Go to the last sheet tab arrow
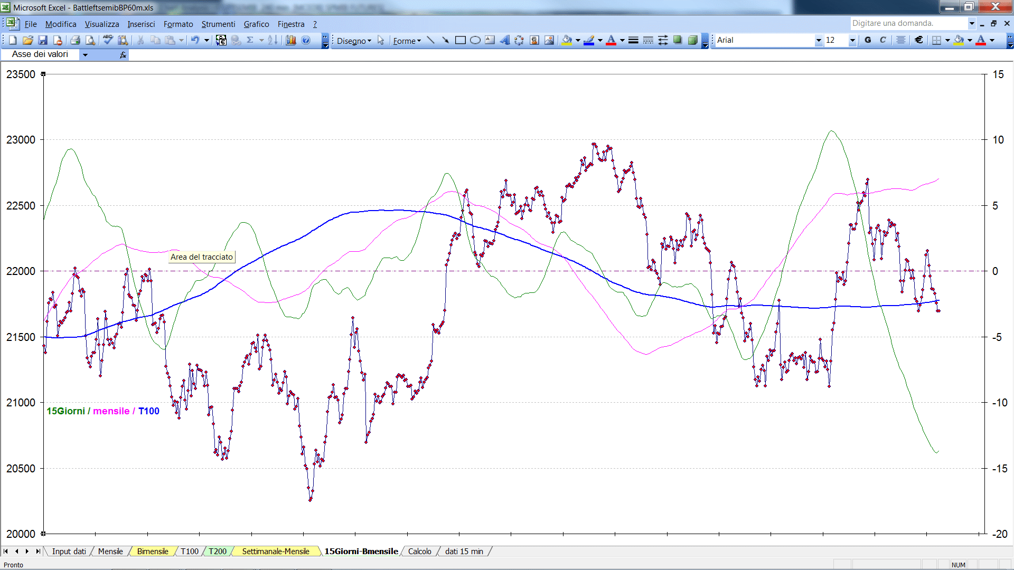Viewport: 1014px width, 570px height. [x=37, y=552]
